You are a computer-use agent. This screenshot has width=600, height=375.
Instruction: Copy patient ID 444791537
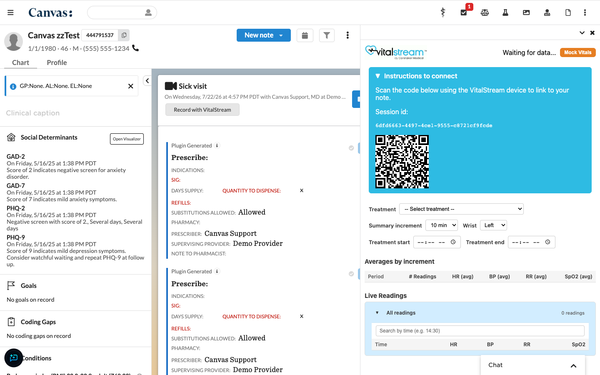tap(124, 35)
